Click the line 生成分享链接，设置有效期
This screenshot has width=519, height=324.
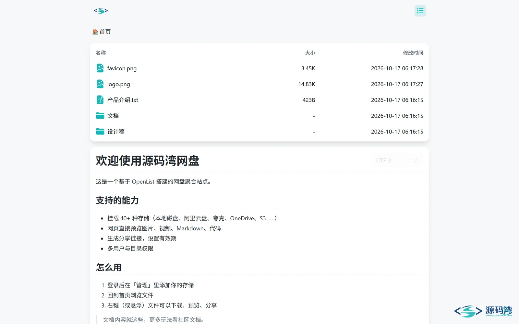click(x=142, y=238)
